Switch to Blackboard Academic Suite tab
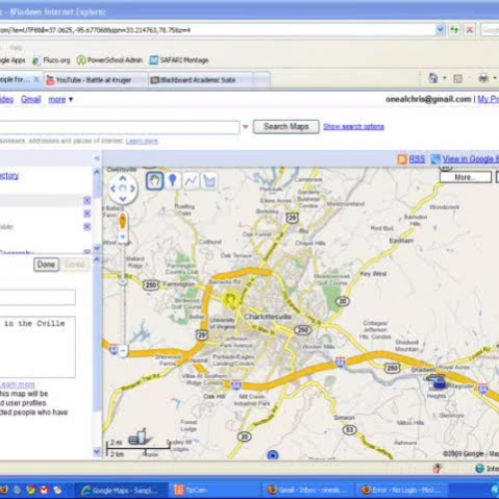499x499 pixels. point(201,80)
